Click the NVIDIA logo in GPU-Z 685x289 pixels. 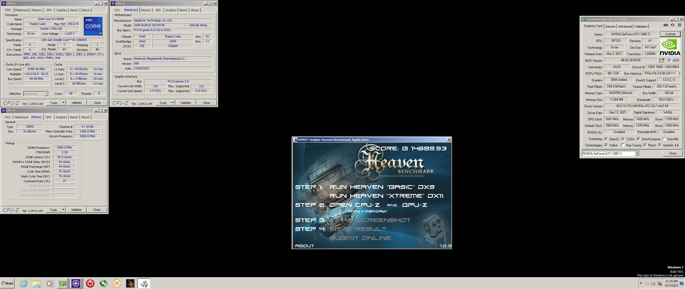pyautogui.click(x=670, y=47)
